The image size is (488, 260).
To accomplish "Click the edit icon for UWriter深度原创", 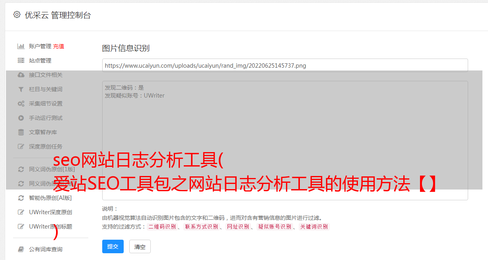I will pos(21,212).
